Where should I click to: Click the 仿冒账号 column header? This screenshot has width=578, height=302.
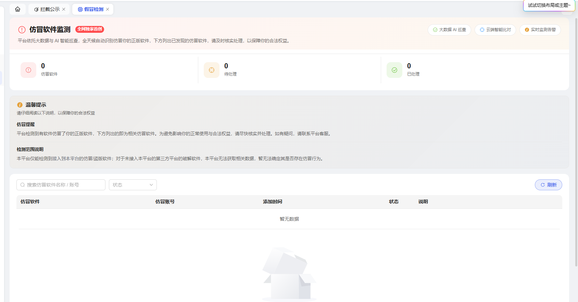point(165,202)
